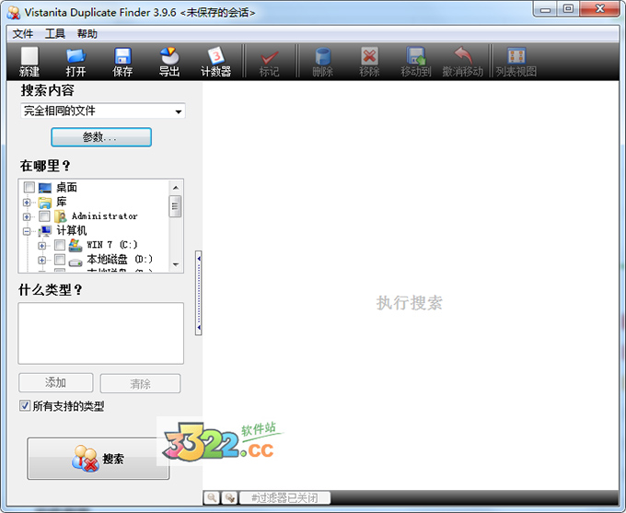The height and width of the screenshot is (513, 626).
Task: Check the Administrator folder checkbox
Action: 44,216
